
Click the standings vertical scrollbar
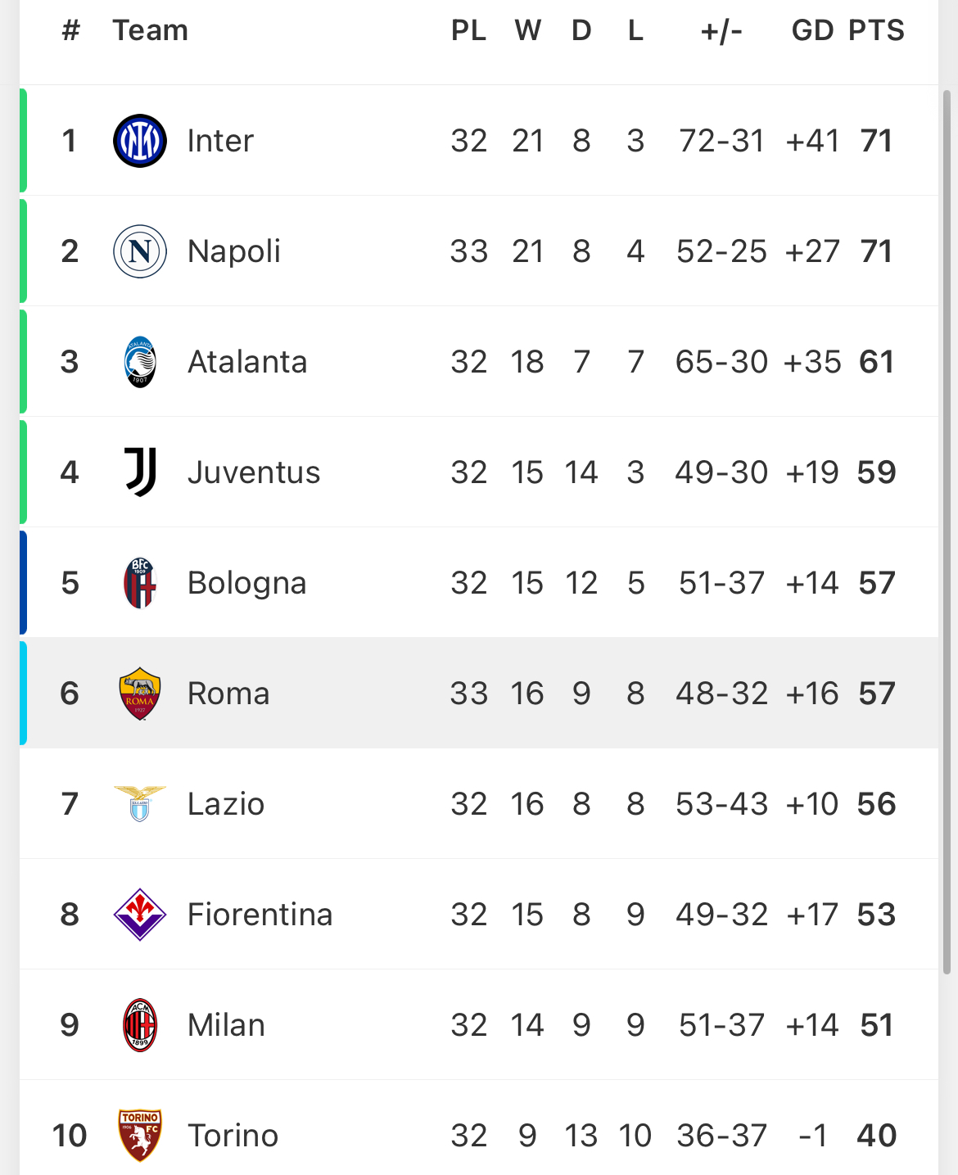click(947, 532)
